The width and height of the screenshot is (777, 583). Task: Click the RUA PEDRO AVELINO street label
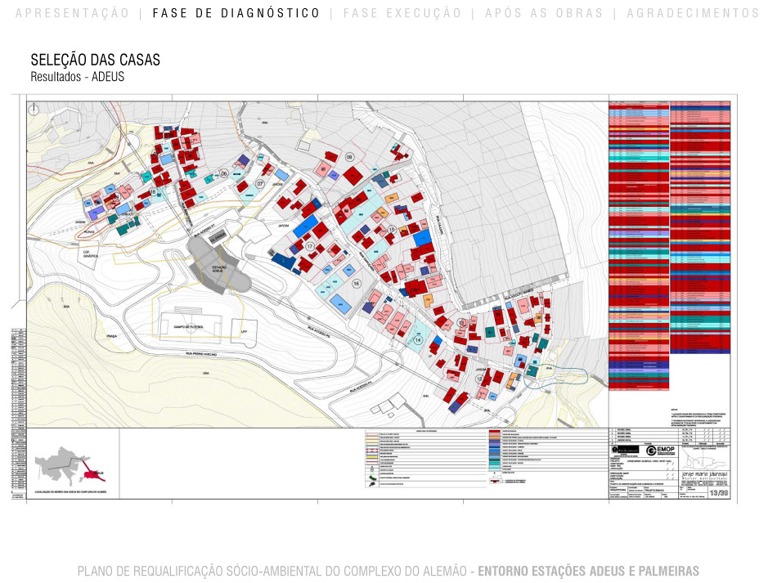(202, 355)
